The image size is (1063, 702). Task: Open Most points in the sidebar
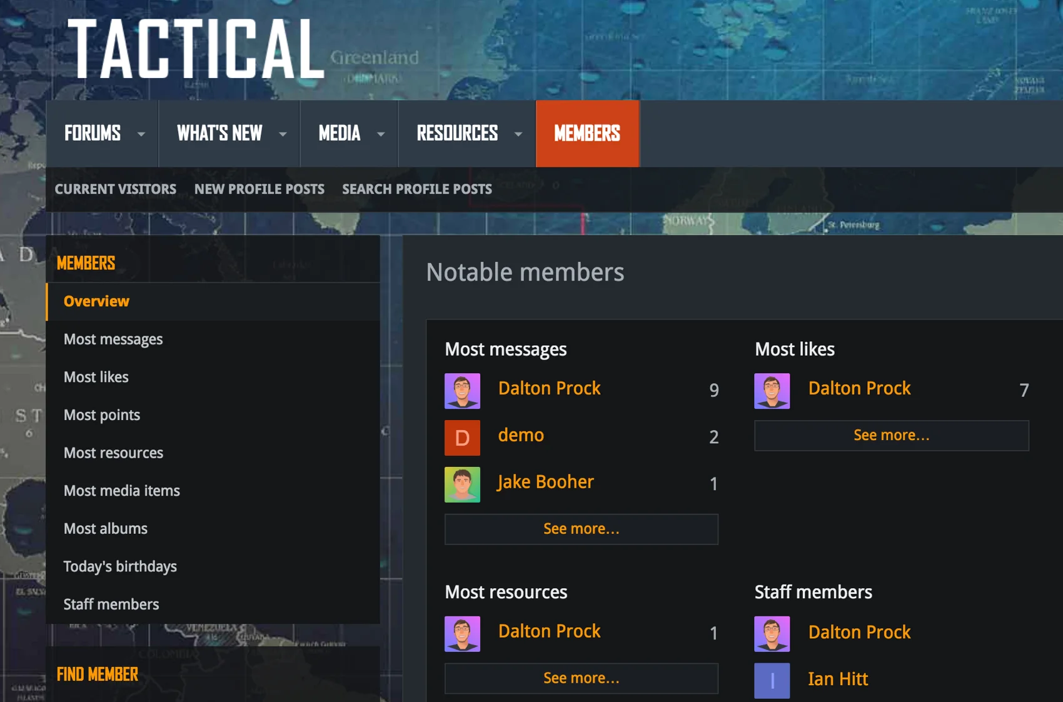[102, 415]
